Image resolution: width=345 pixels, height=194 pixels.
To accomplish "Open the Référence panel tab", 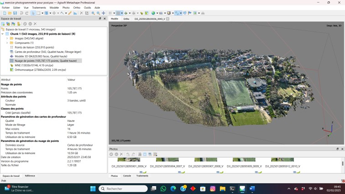I will (30, 176).
